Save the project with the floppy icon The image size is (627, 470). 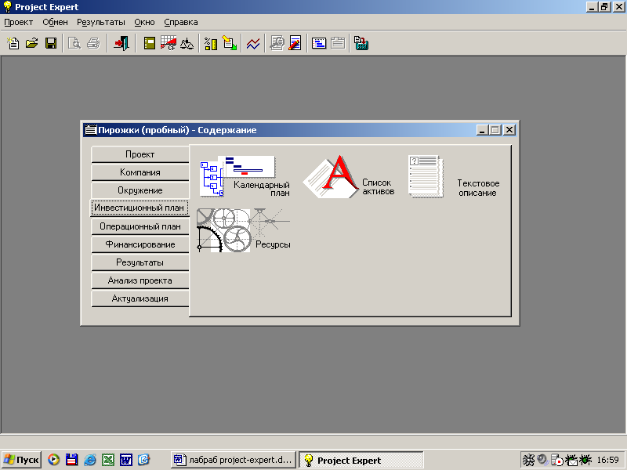tap(51, 43)
